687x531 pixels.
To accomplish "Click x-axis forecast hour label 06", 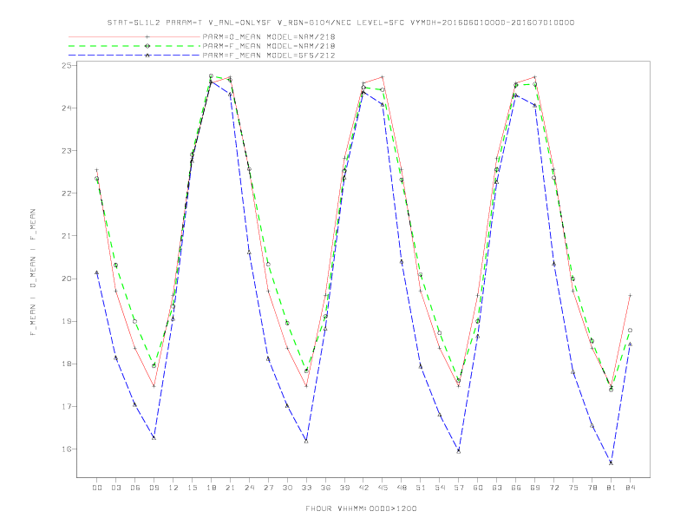I will [x=135, y=488].
